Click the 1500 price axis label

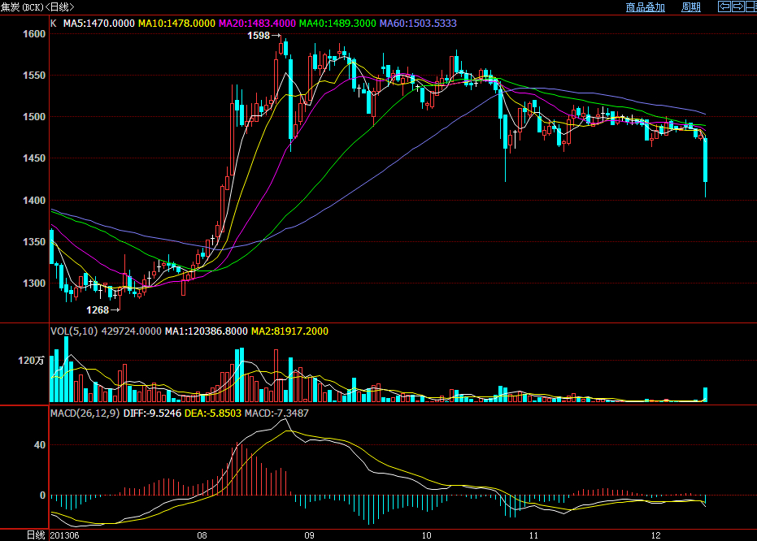(34, 117)
